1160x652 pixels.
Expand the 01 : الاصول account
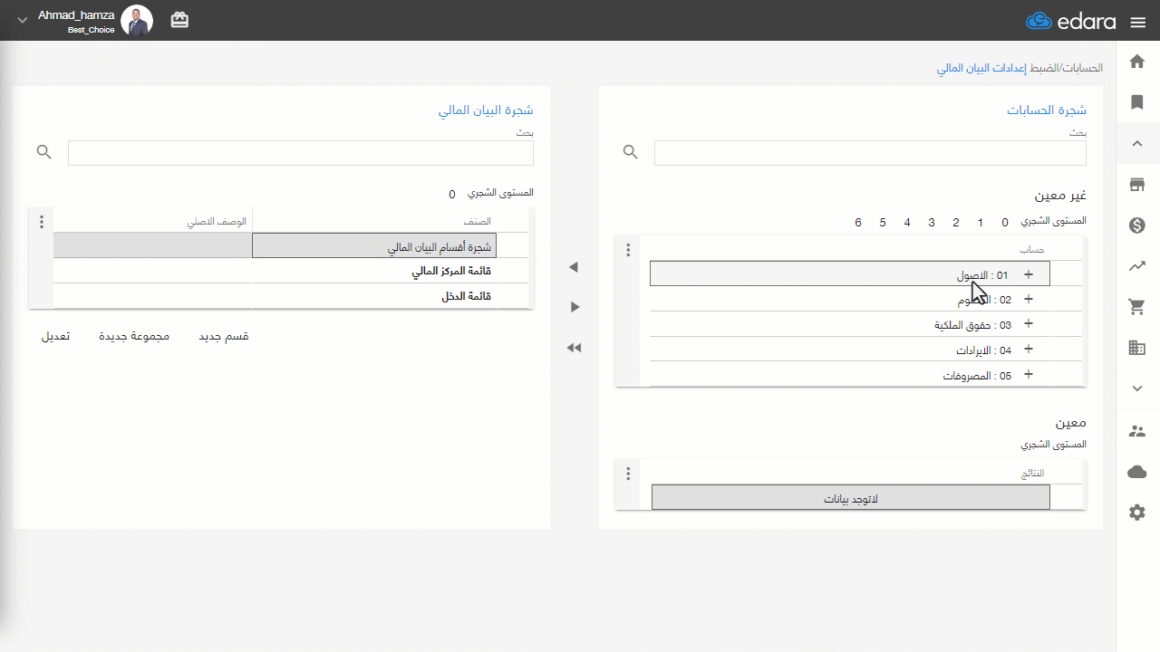[1028, 273]
